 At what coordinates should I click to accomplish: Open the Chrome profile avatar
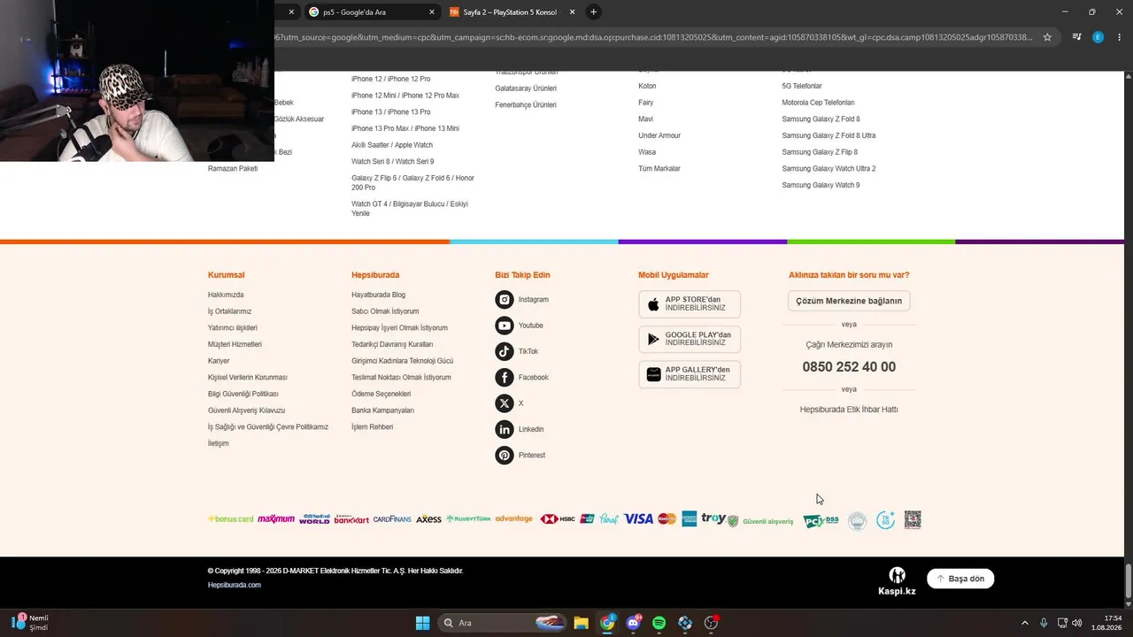coord(1098,37)
